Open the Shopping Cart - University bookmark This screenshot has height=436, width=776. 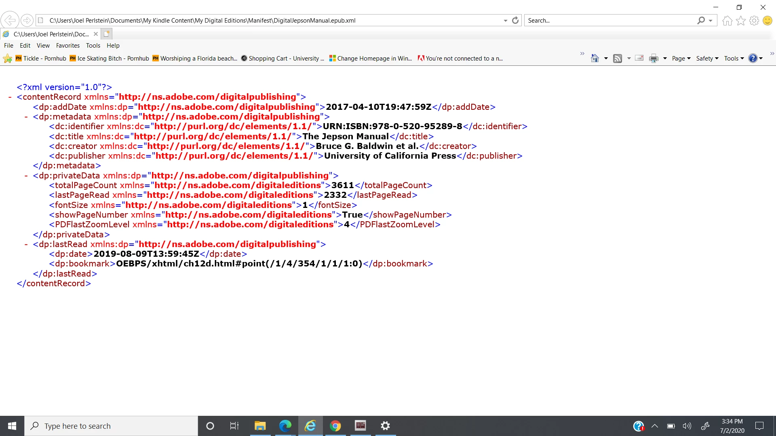[x=283, y=59]
